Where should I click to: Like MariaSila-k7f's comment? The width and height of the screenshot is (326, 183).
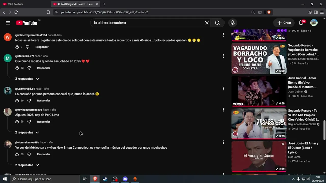[17, 68]
